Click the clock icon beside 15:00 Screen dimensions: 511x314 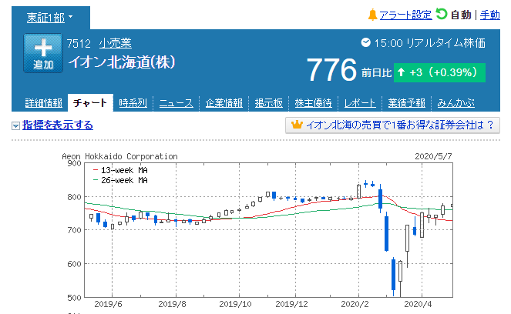click(365, 42)
